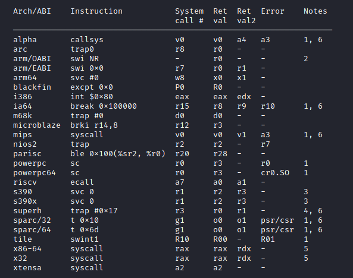Screen dimensions: 353x278
Task: Click 'break 0x100000' in the ia64 row
Action: pos(104,106)
